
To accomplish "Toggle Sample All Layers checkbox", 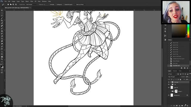I will (x=64, y=4).
